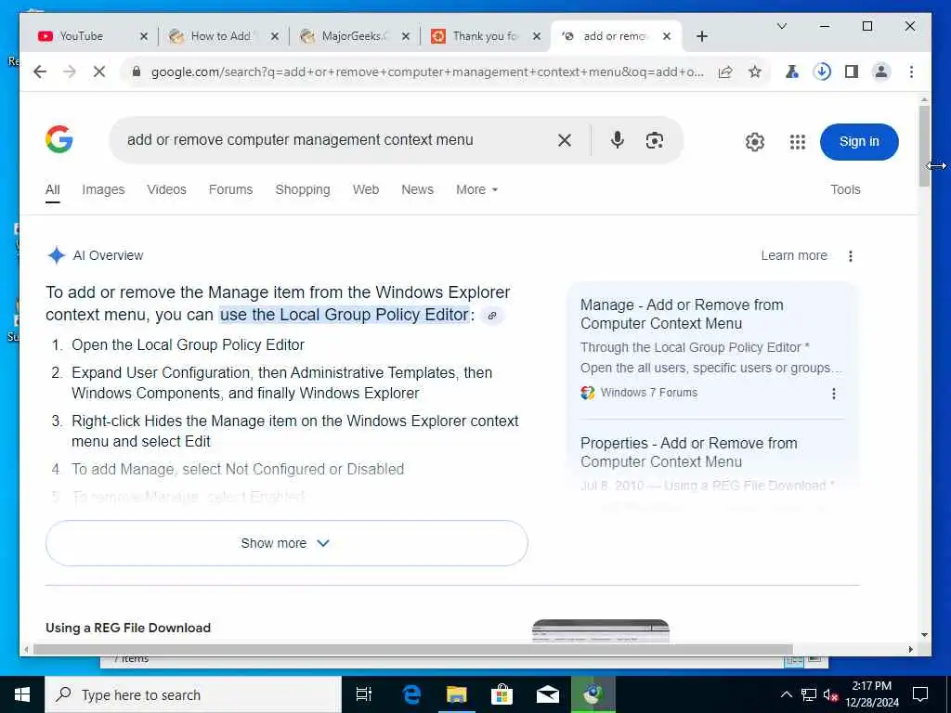Click the Sign in button
Image resolution: width=951 pixels, height=713 pixels.
[x=859, y=142]
